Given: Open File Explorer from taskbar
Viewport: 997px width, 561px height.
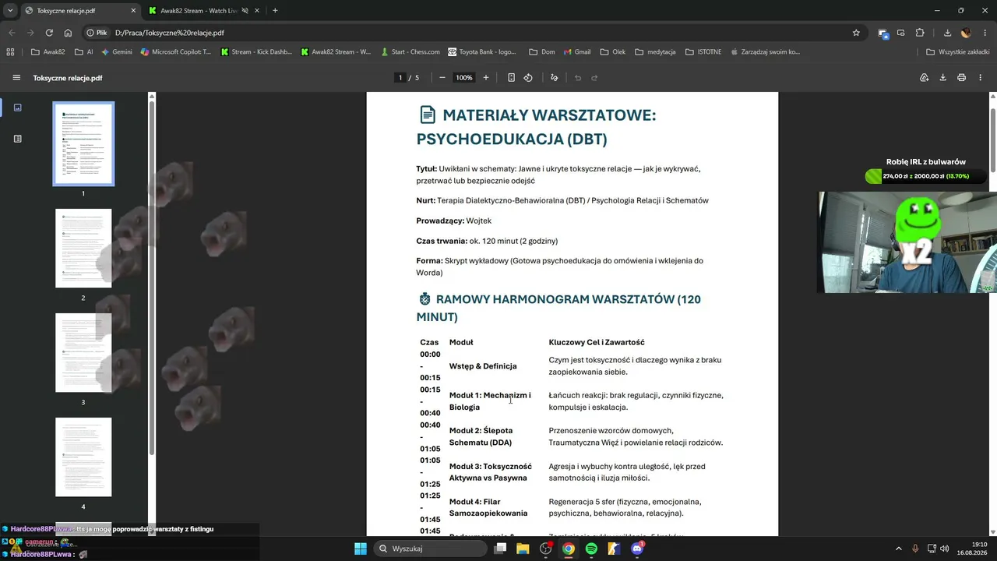Looking at the screenshot, I should tap(523, 549).
